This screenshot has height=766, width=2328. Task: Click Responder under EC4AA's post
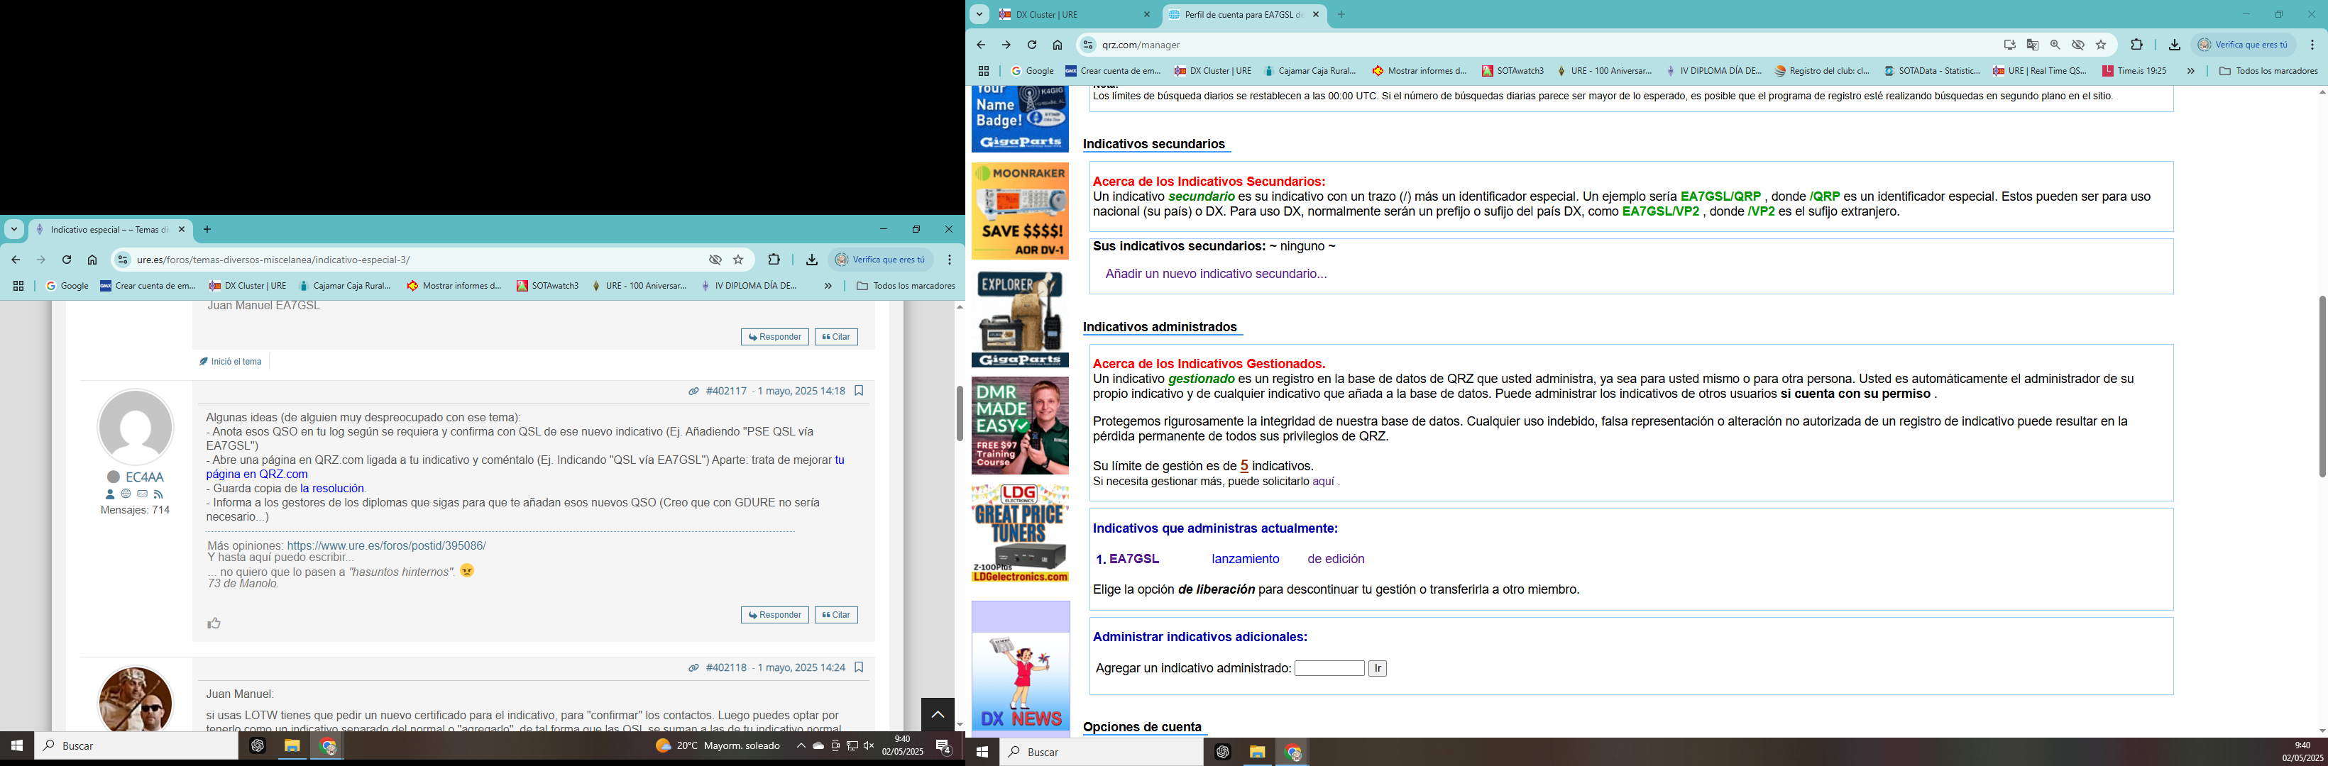coord(774,615)
